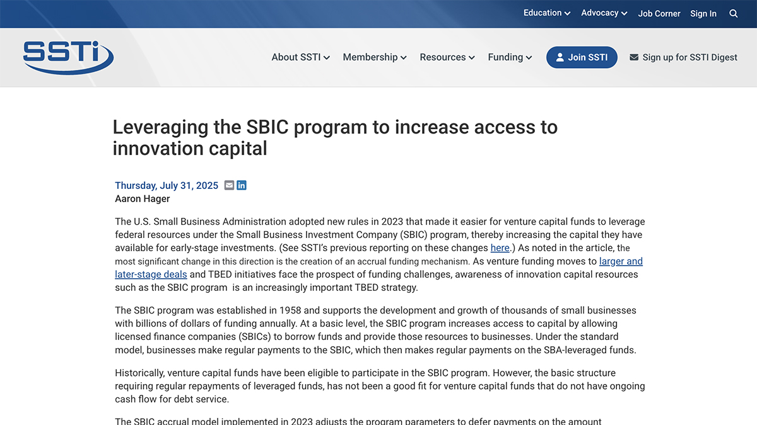Expand the Education dropdown menu

[x=546, y=13]
